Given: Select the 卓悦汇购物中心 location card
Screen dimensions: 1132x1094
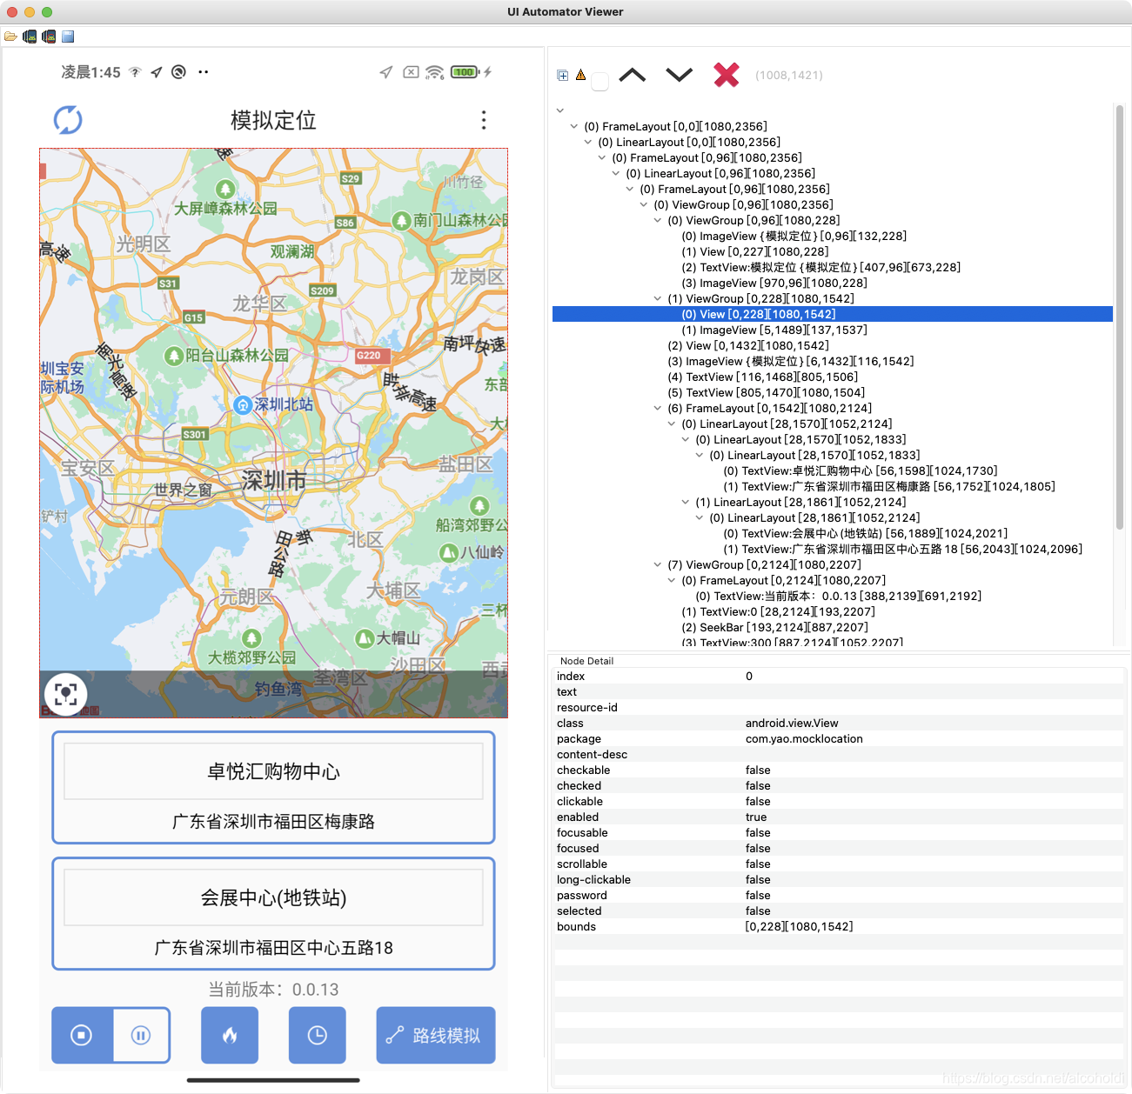Looking at the screenshot, I should [x=273, y=788].
